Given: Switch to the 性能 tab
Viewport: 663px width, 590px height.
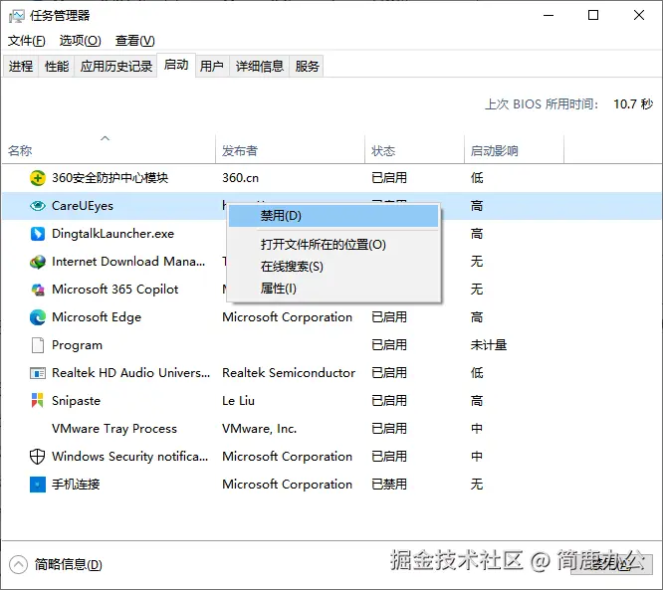Looking at the screenshot, I should coord(57,66).
